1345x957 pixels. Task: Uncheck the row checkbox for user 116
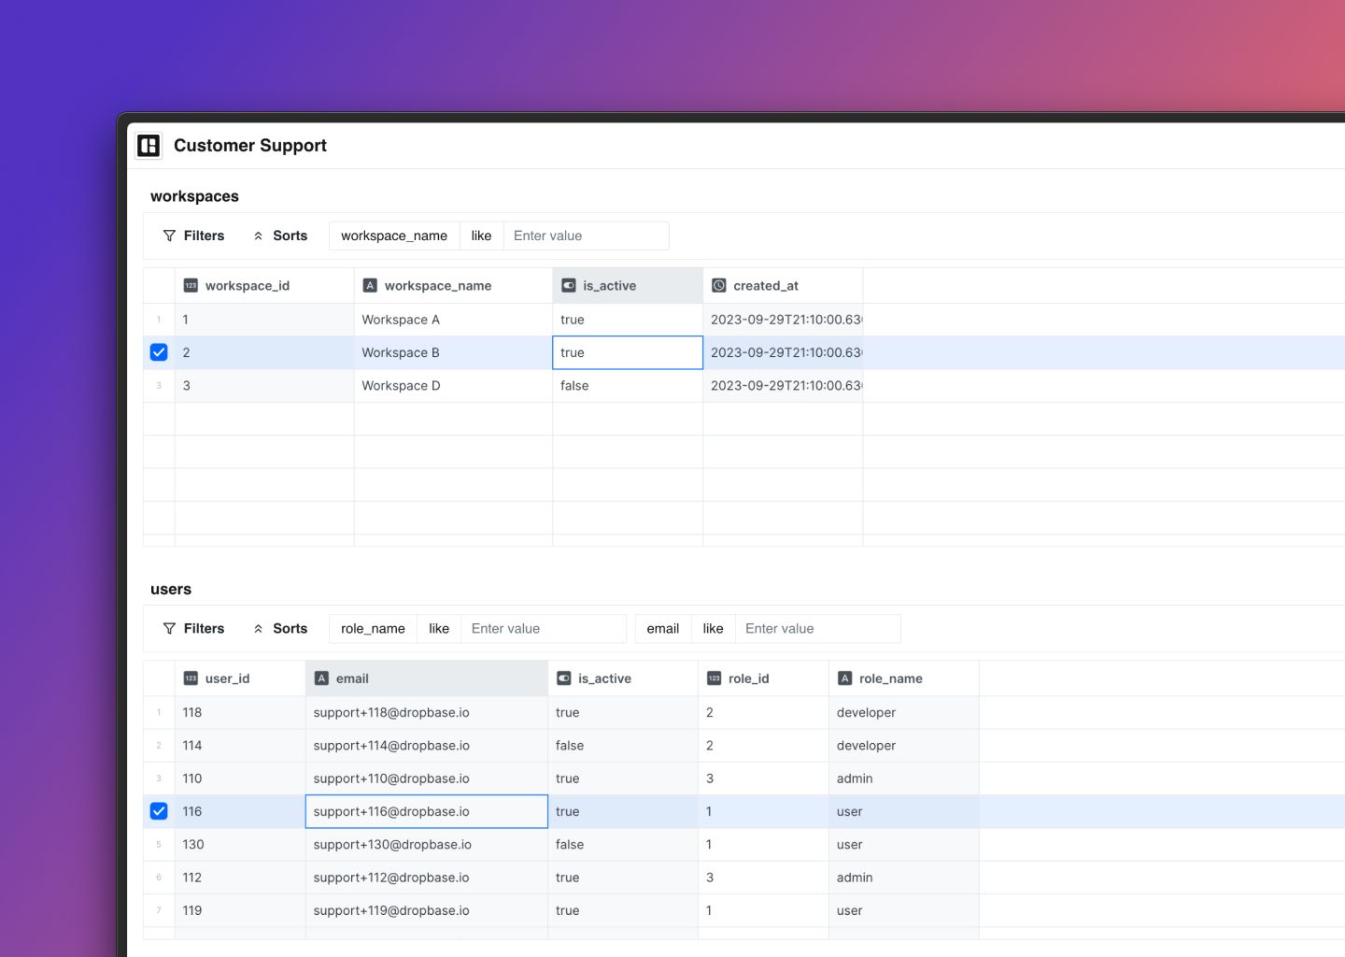coord(159,811)
